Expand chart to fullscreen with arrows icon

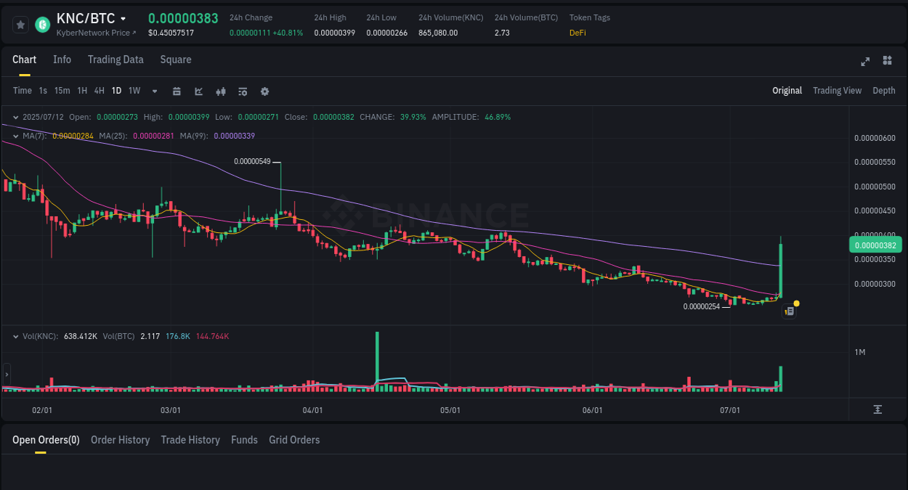tap(865, 62)
